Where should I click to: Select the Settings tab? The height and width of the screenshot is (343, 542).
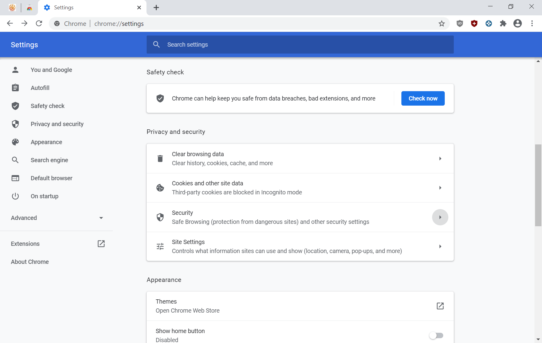pyautogui.click(x=92, y=8)
